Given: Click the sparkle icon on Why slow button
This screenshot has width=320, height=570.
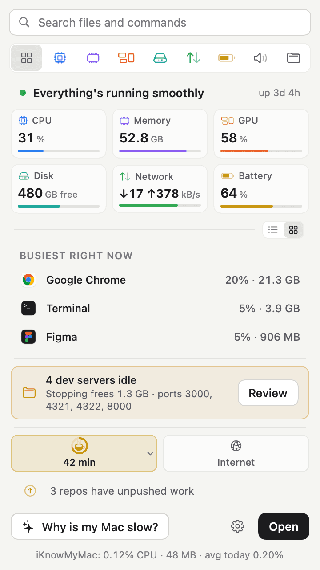Looking at the screenshot, I should tap(28, 527).
